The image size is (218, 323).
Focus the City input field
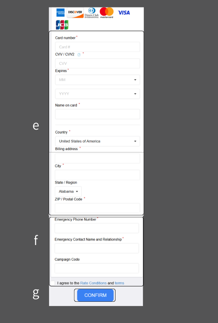[97, 175]
